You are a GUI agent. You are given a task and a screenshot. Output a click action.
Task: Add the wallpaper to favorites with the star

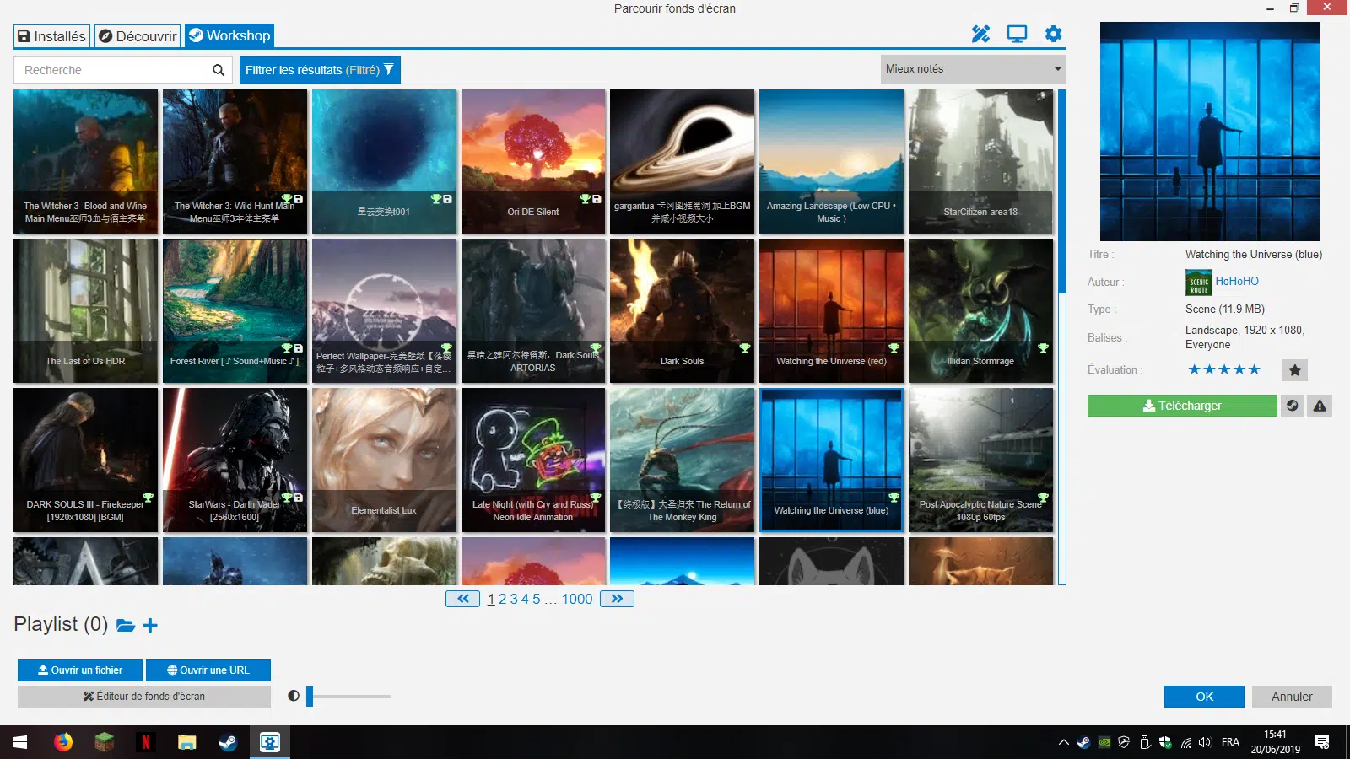[x=1294, y=369]
